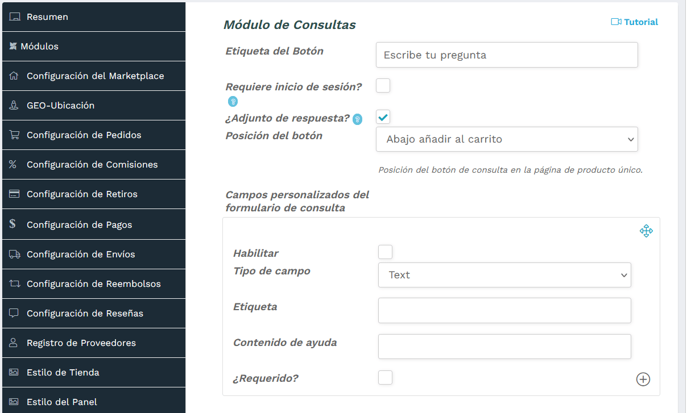Viewport: 687px width, 413px height.
Task: Check the 'Habilitar' checkbox in custom fields
Action: pos(385,252)
